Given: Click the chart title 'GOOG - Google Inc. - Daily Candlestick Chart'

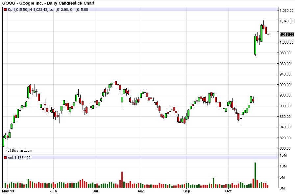Looking at the screenshot, I should click(48, 3).
